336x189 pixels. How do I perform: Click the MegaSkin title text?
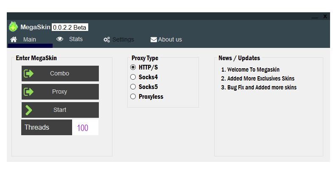[35, 27]
